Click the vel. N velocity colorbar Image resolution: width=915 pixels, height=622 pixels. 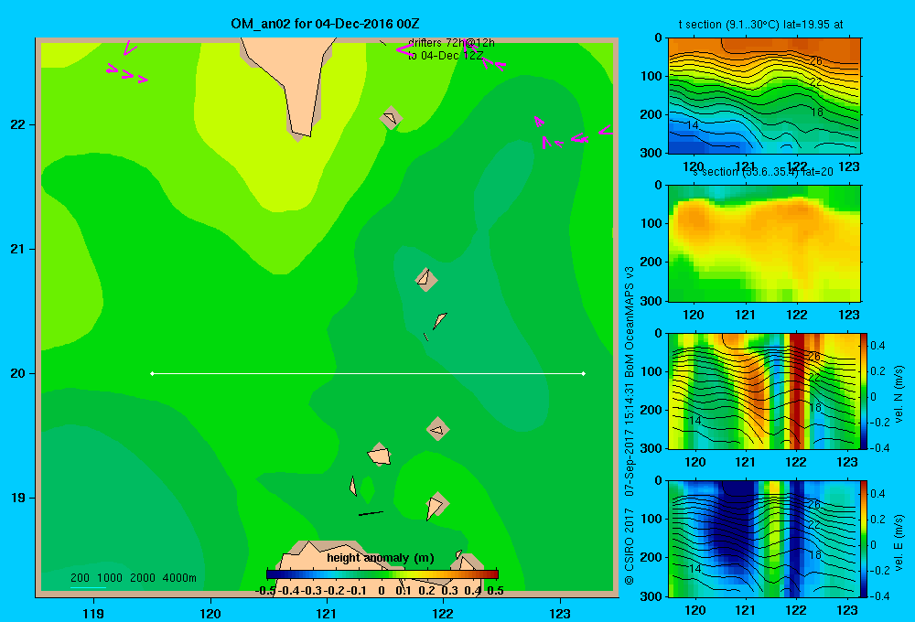click(x=864, y=391)
